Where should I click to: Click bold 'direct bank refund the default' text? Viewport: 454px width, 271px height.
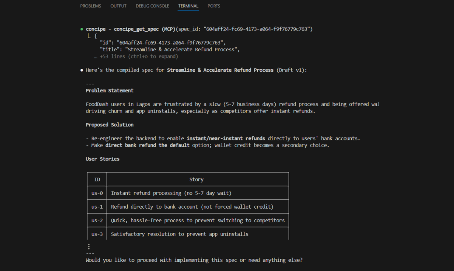[x=147, y=145]
